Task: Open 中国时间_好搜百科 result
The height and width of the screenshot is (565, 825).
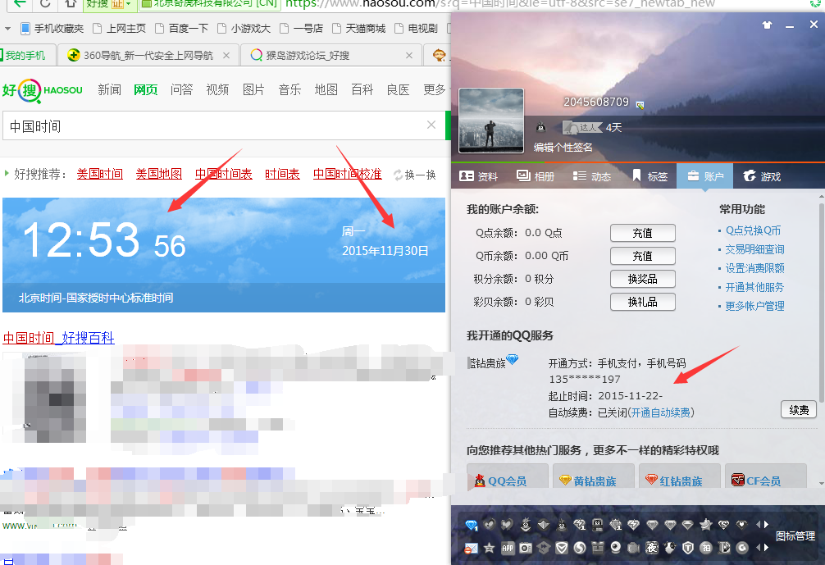Action: pos(58,338)
